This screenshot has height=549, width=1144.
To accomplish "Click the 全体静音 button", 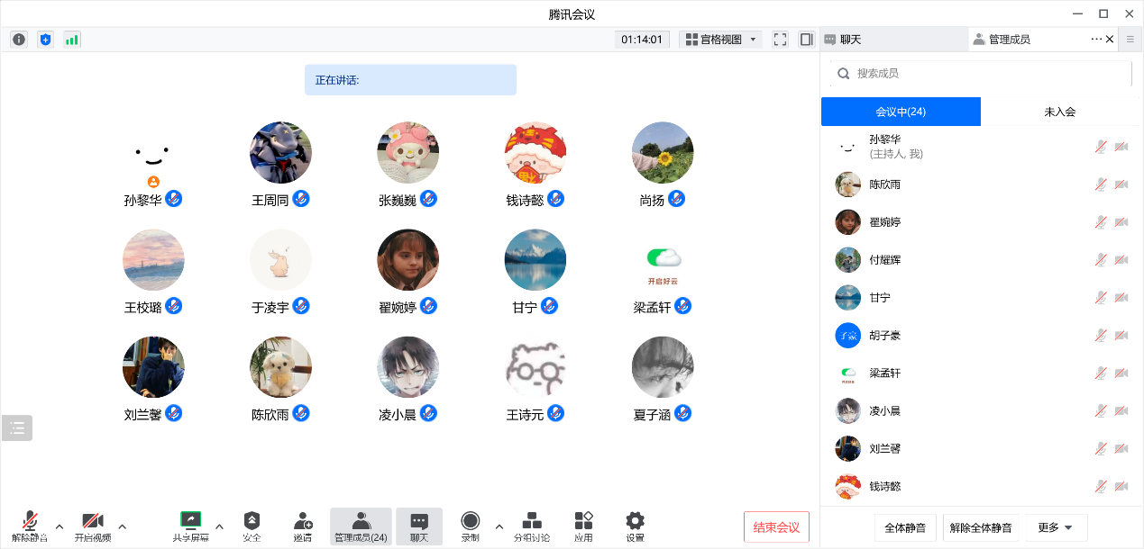I will pos(906,527).
